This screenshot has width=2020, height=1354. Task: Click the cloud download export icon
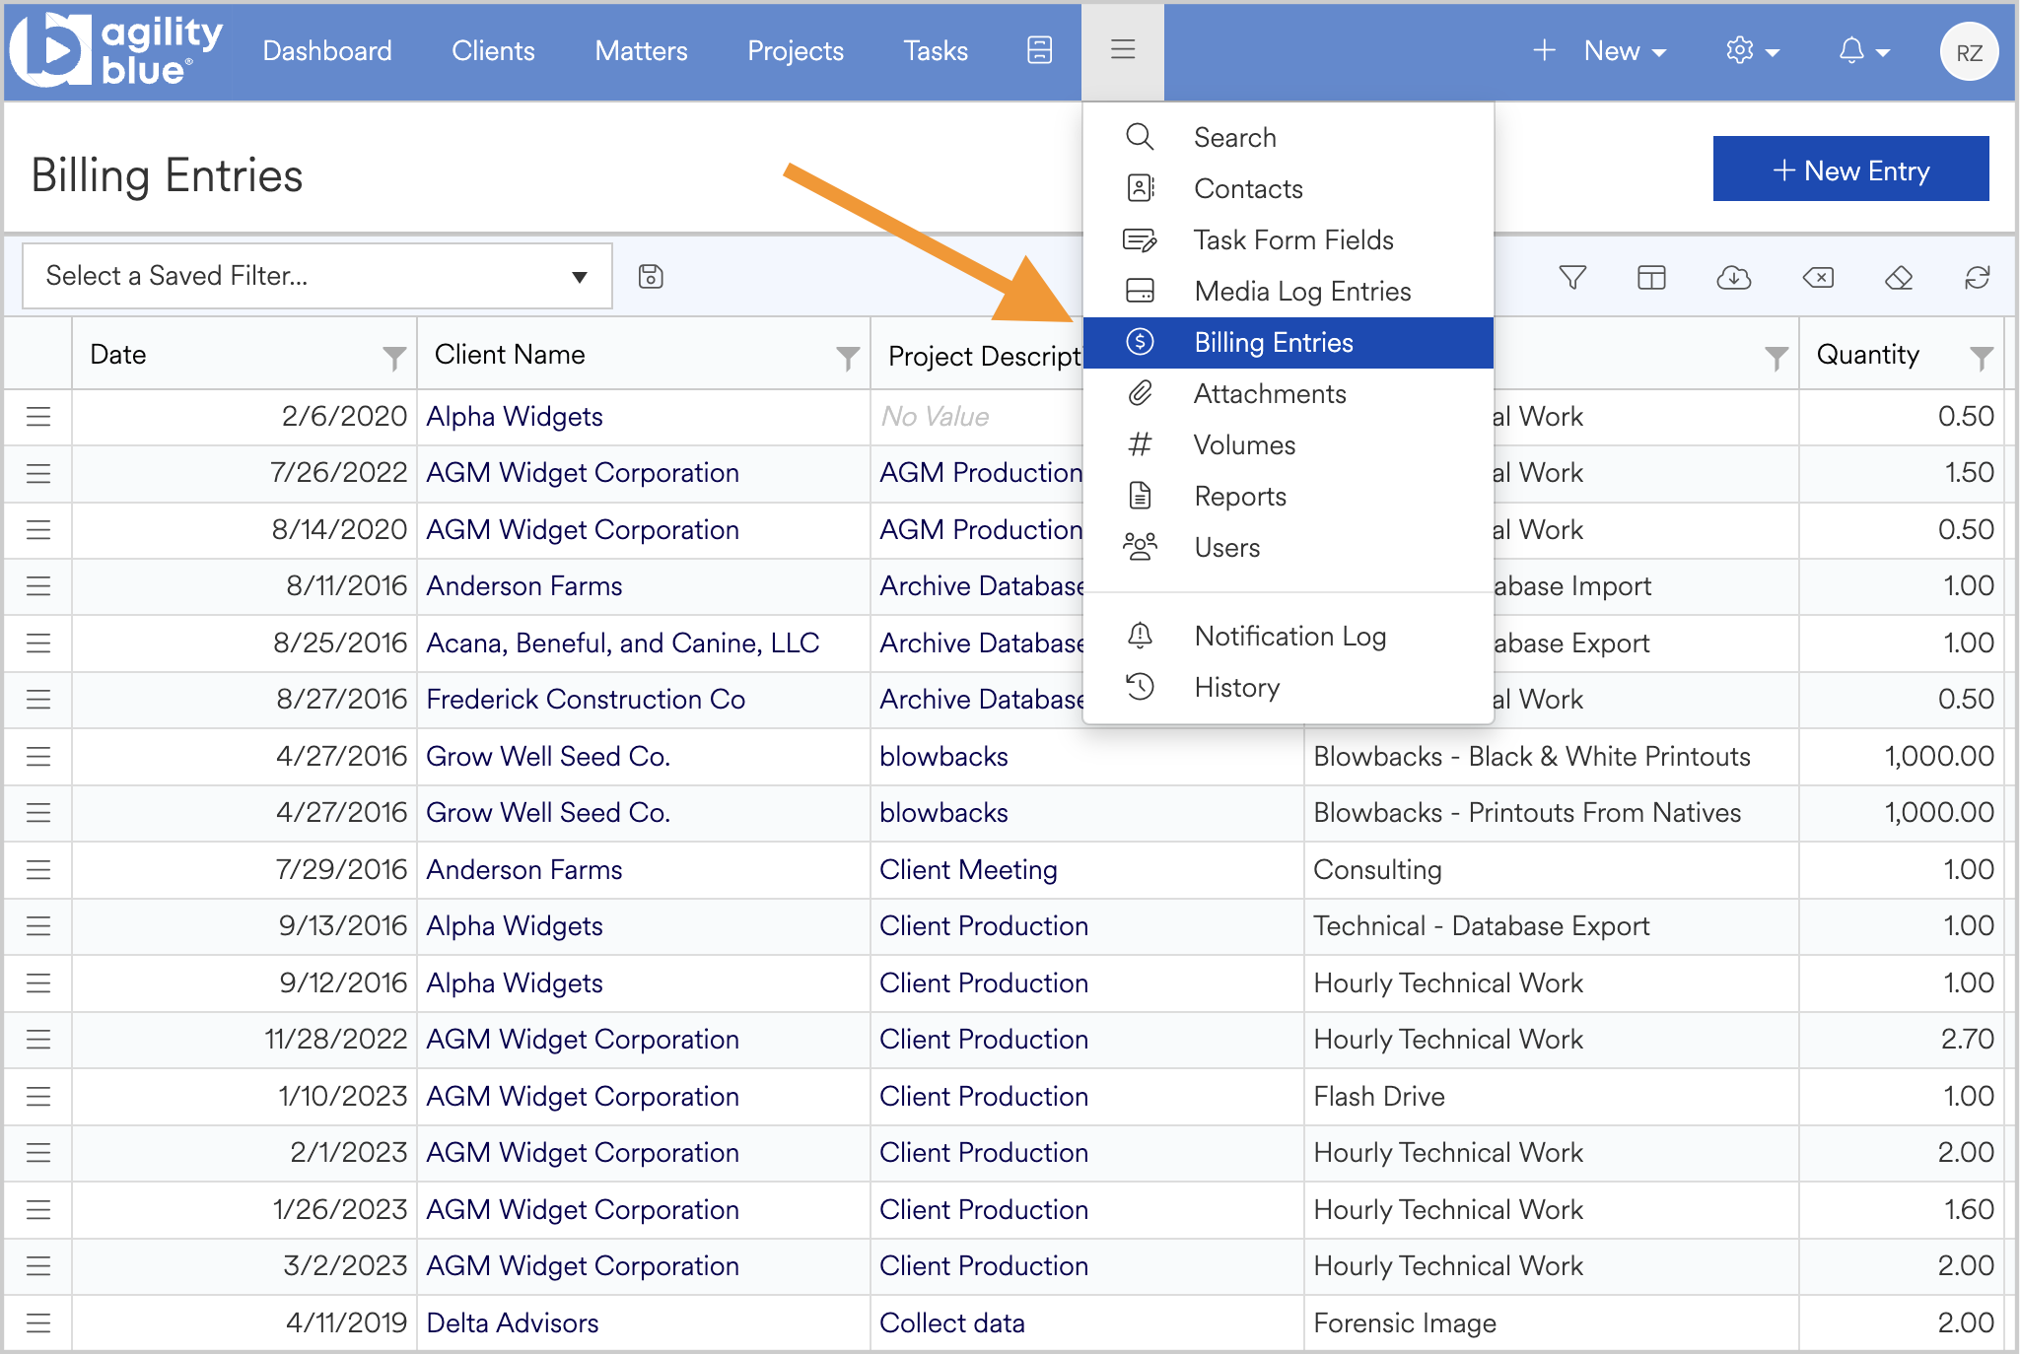click(x=1733, y=278)
